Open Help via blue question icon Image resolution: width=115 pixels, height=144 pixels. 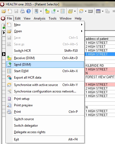click(x=29, y=11)
